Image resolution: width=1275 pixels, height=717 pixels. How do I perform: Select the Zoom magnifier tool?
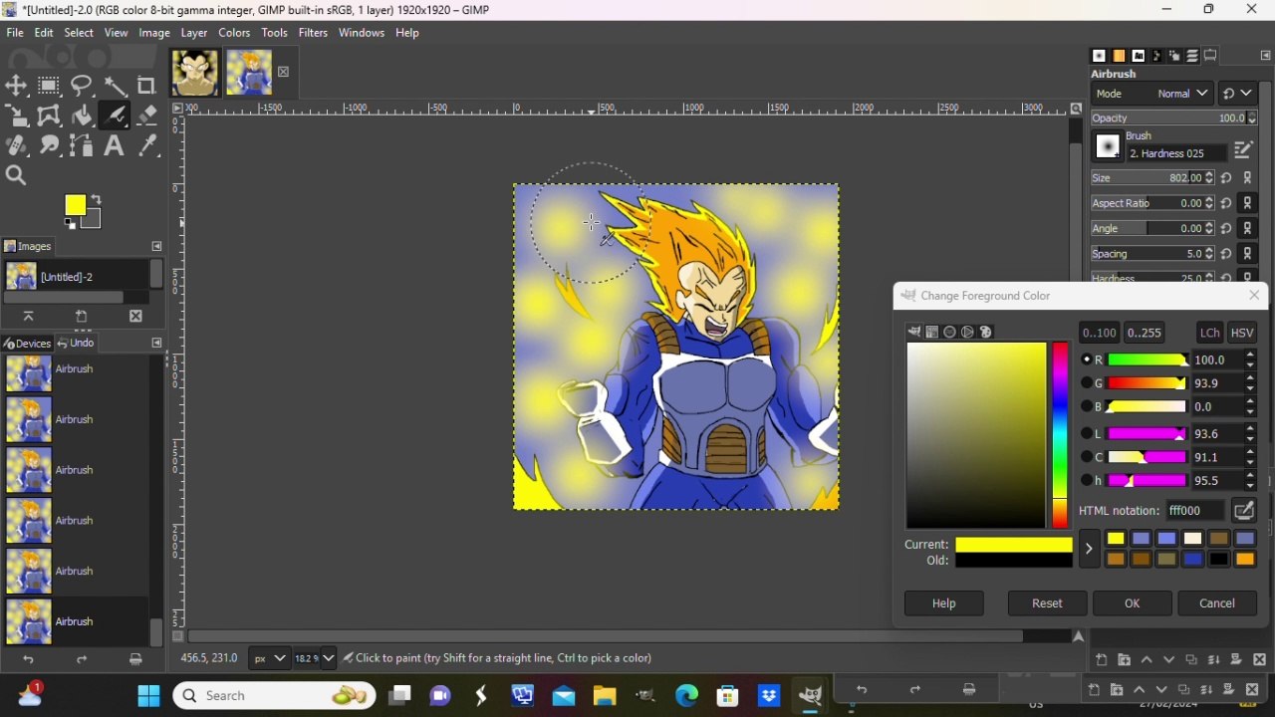[x=17, y=175]
